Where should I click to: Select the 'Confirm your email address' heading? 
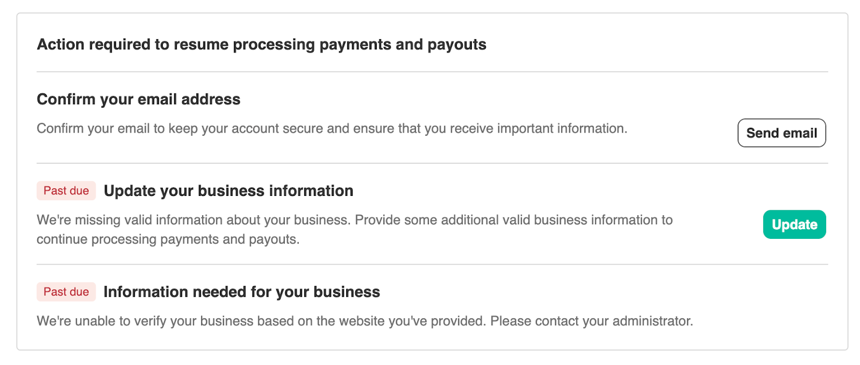click(x=139, y=99)
